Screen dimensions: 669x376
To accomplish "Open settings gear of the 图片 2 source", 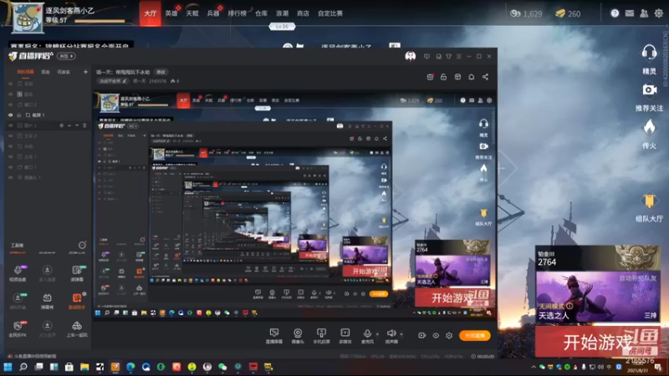I will 61,126.
